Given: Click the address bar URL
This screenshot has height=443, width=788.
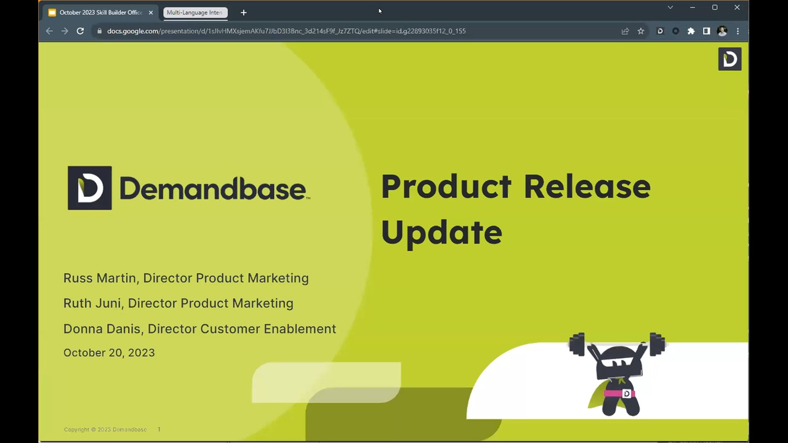Looking at the screenshot, I should (286, 31).
